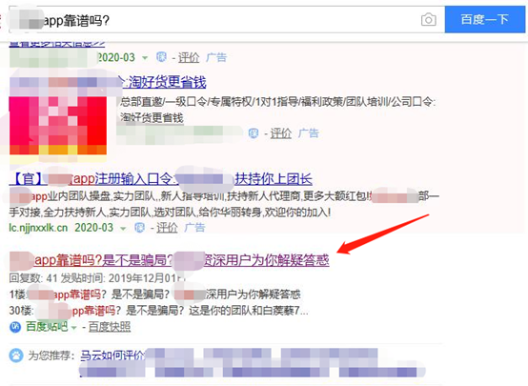Click shield icon beside lc.njjnxxlk.cn result
This screenshot has height=386, width=528.
point(139,228)
